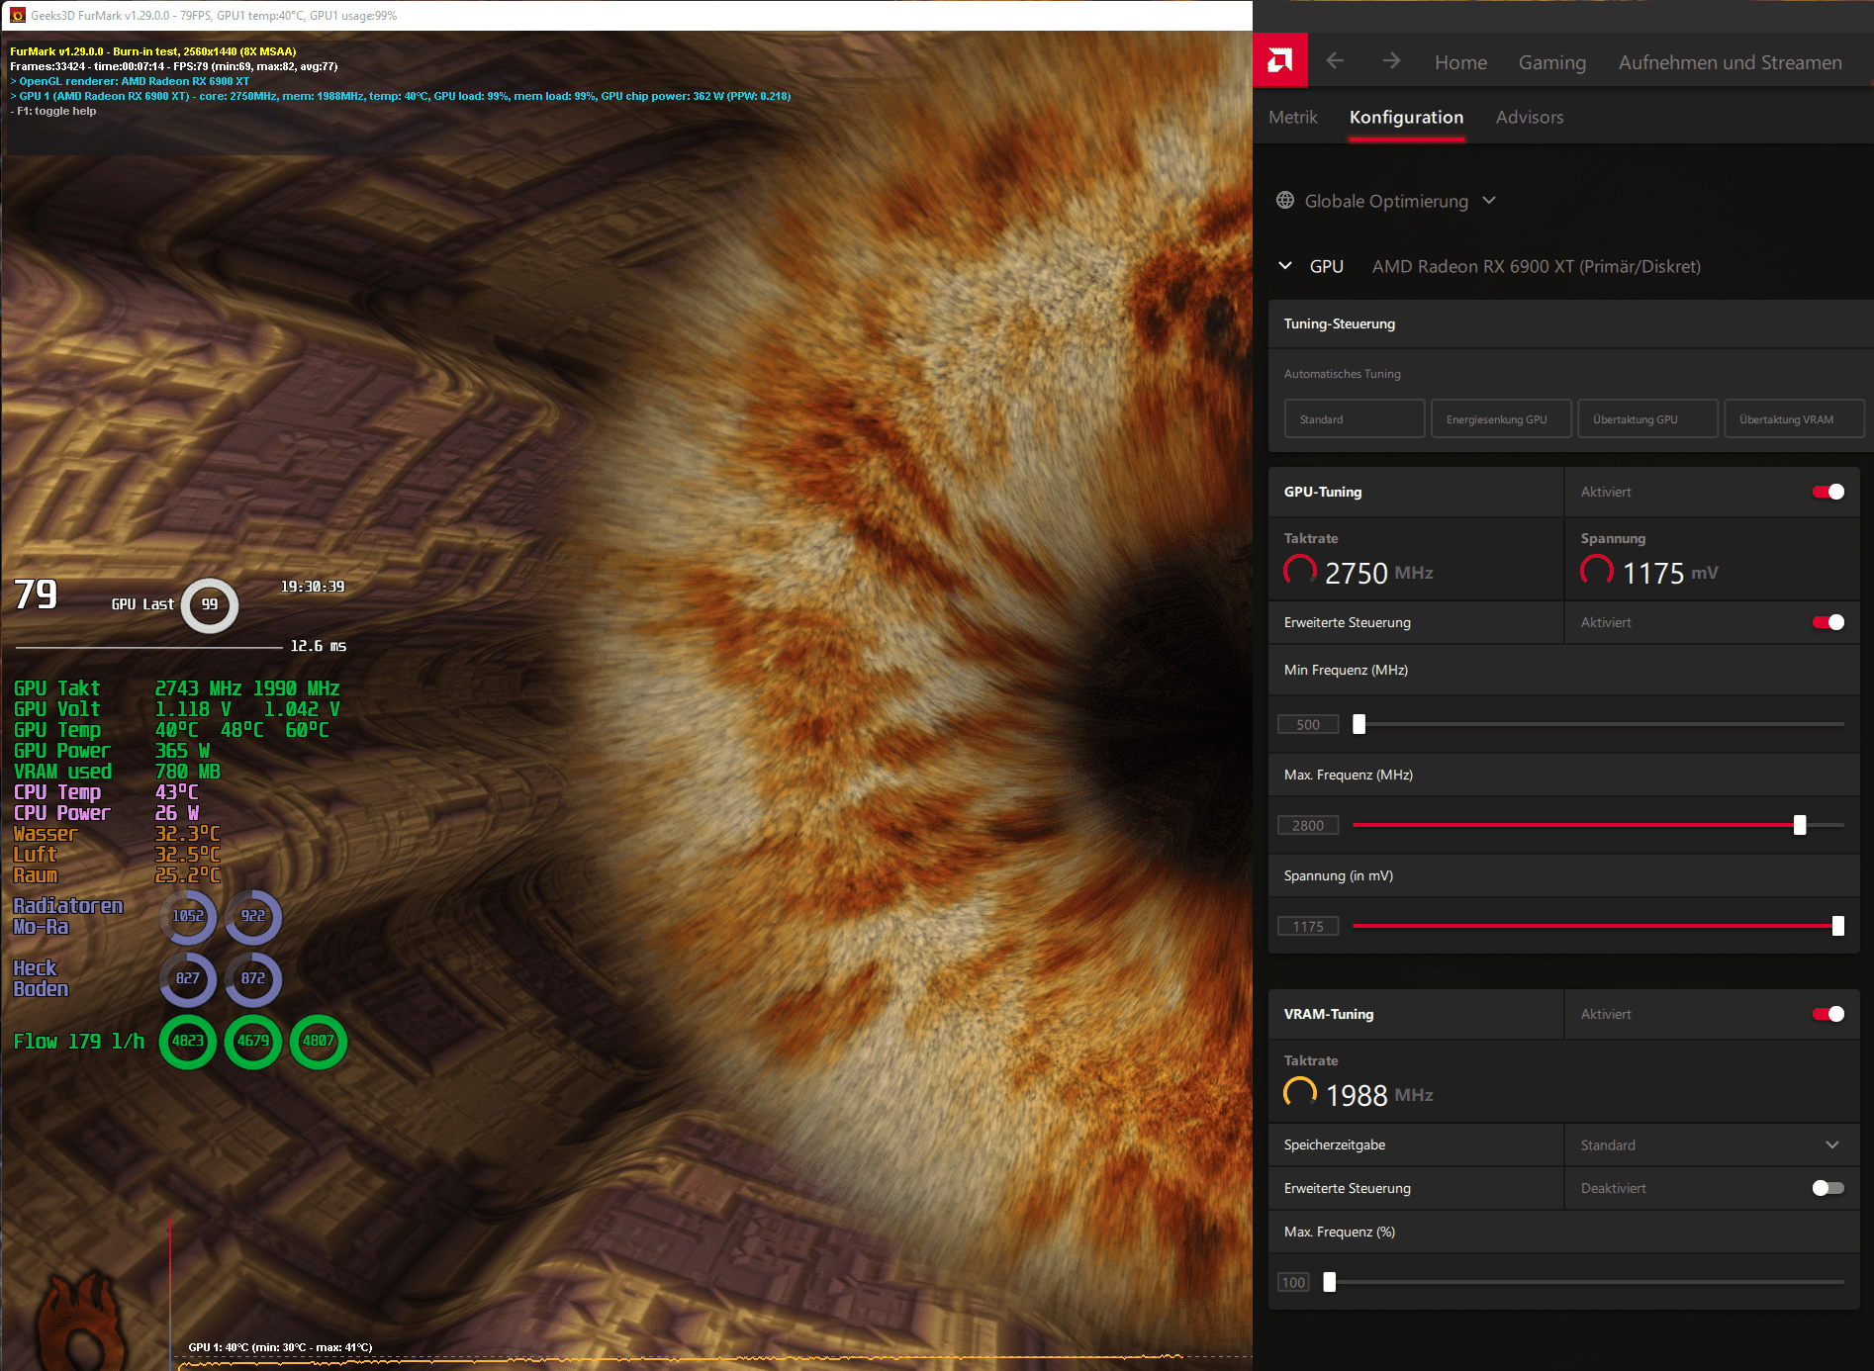Open the Gaming tab
This screenshot has width=1874, height=1371.
(1551, 62)
